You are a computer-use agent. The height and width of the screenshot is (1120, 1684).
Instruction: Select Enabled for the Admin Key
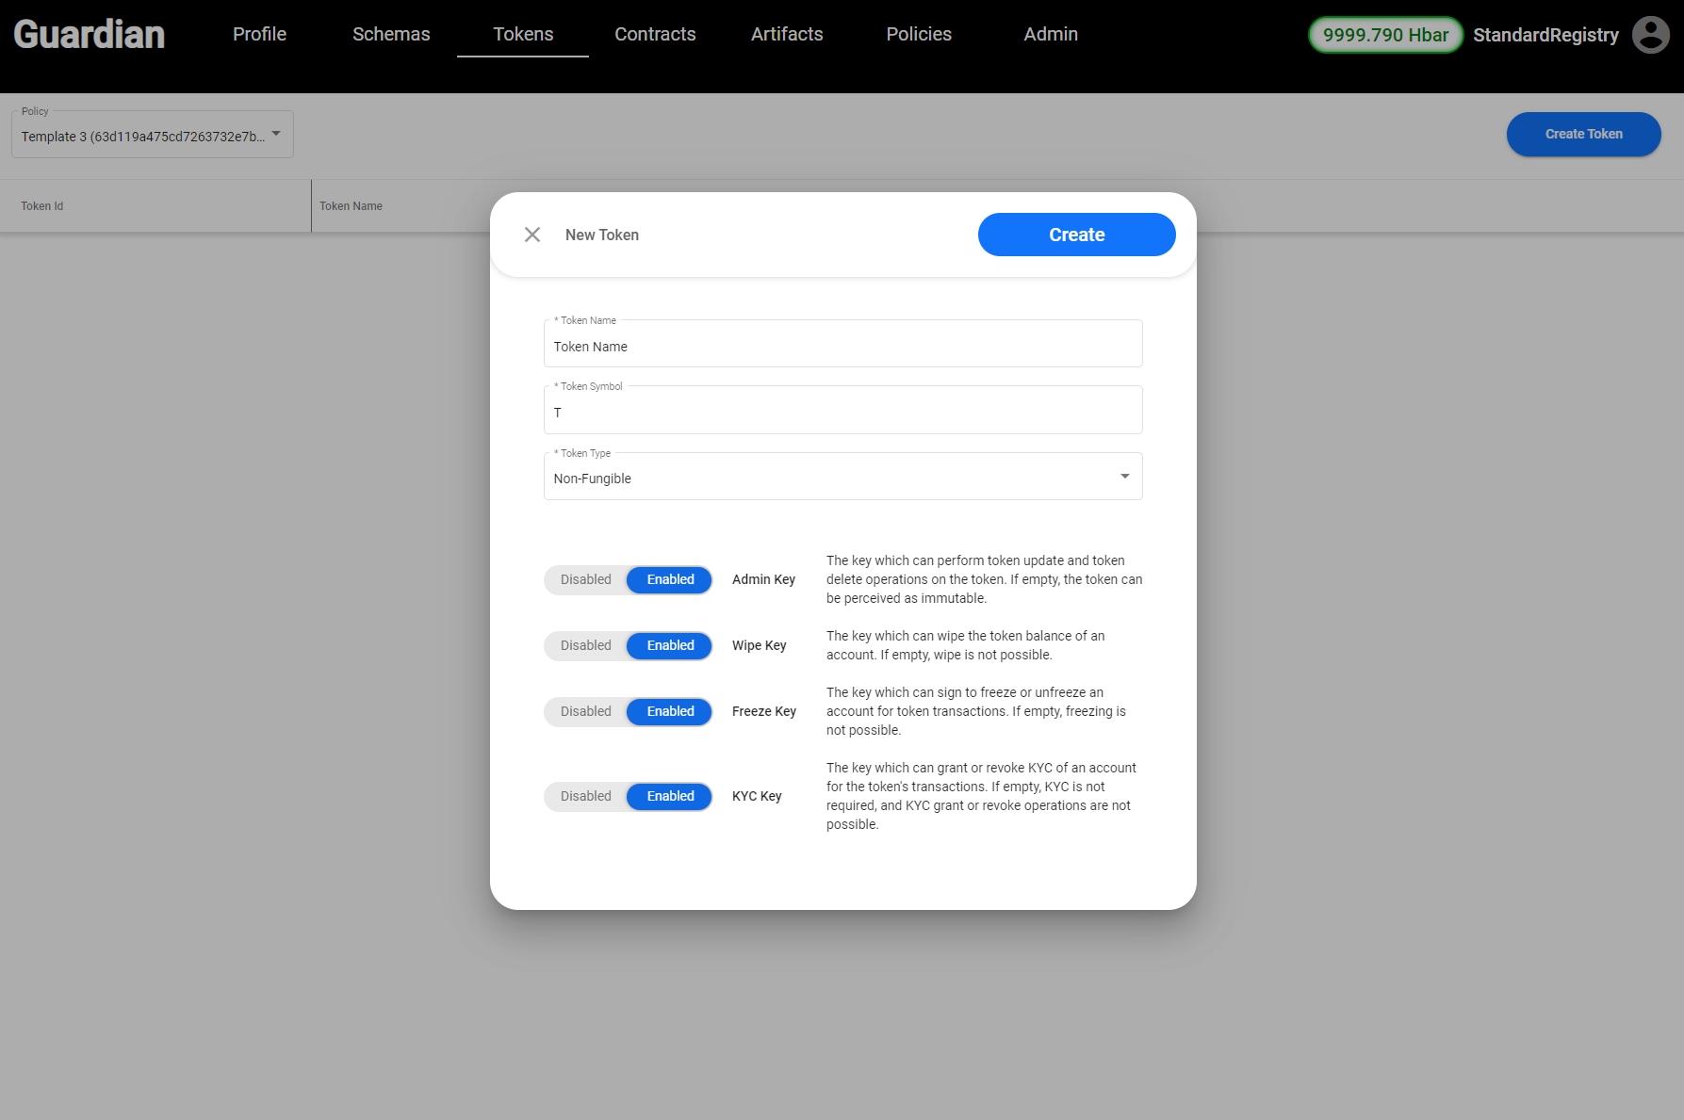[x=670, y=579]
